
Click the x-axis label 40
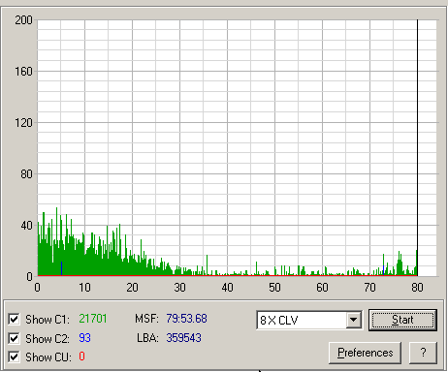pos(227,288)
